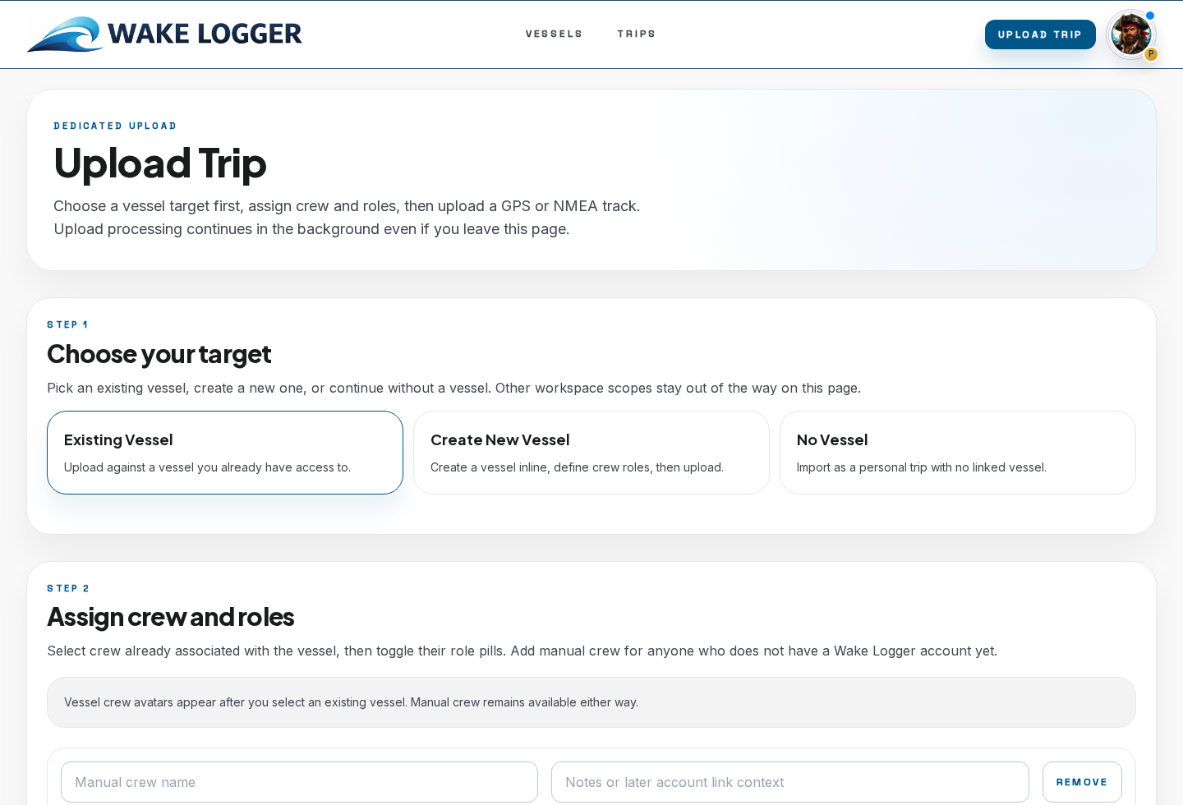Open the Vessels navigation item

tap(554, 34)
